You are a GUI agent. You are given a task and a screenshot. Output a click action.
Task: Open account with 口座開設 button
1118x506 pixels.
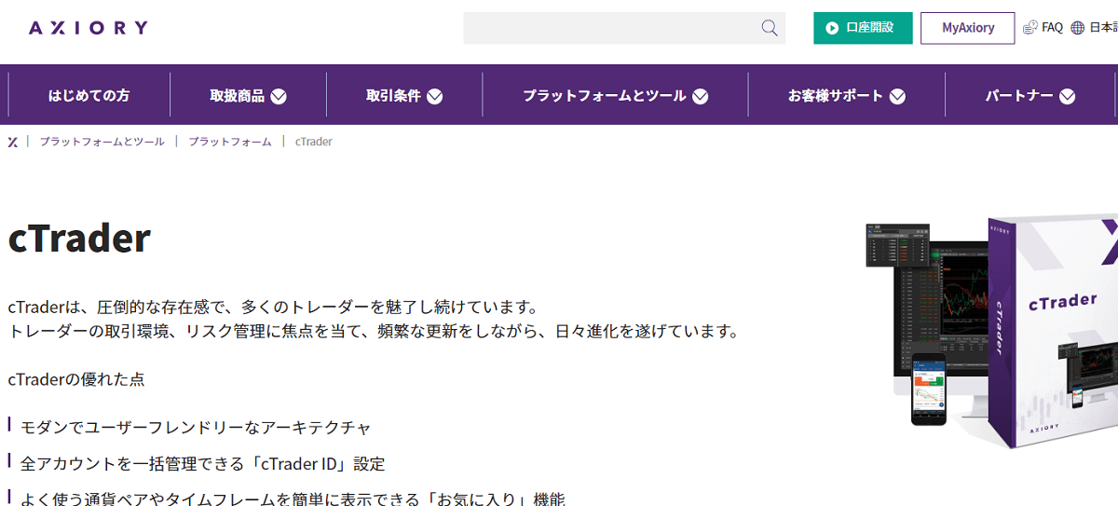[863, 28]
